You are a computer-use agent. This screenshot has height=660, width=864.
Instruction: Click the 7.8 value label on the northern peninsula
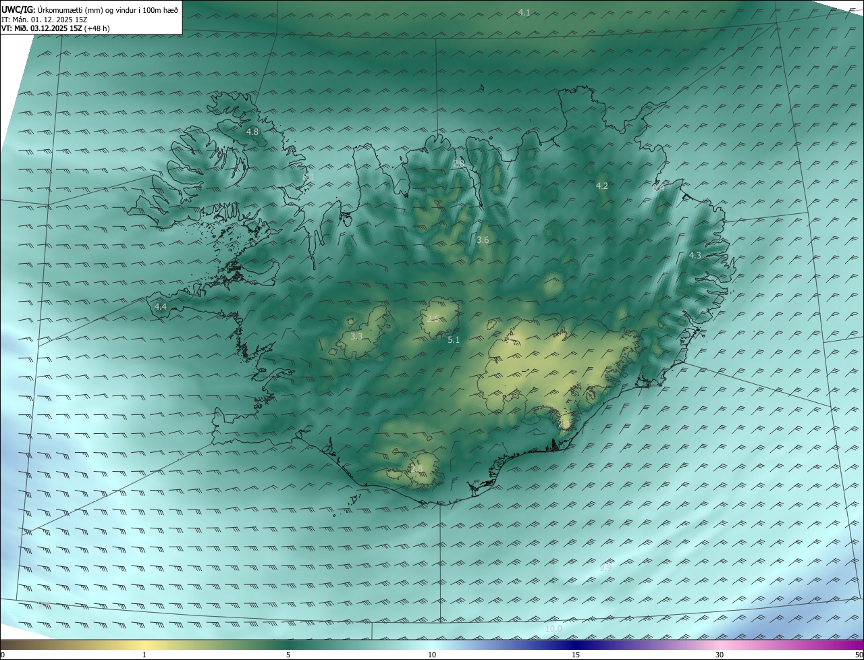click(x=459, y=163)
